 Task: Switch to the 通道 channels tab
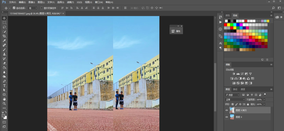(243, 89)
